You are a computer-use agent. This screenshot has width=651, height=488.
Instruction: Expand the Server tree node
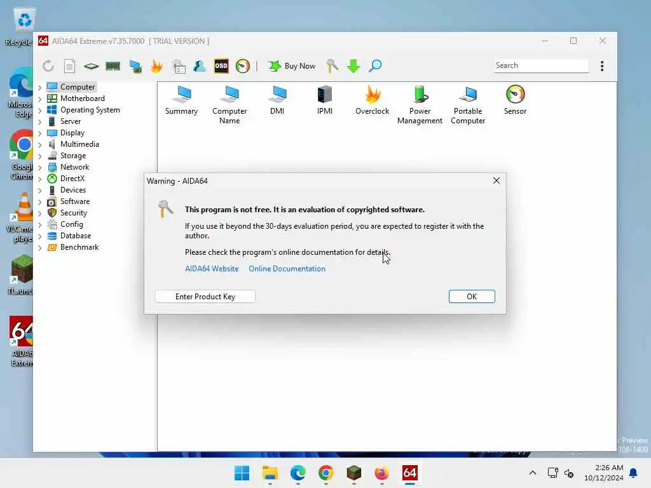(40, 121)
